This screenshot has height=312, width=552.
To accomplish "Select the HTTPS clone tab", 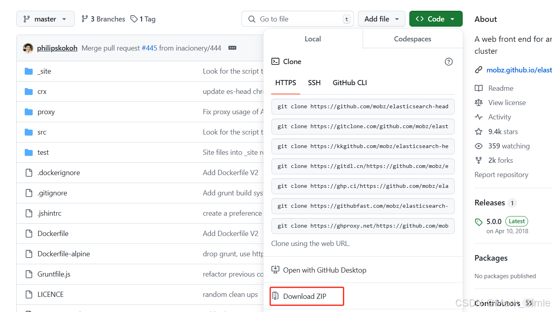I will pos(286,83).
